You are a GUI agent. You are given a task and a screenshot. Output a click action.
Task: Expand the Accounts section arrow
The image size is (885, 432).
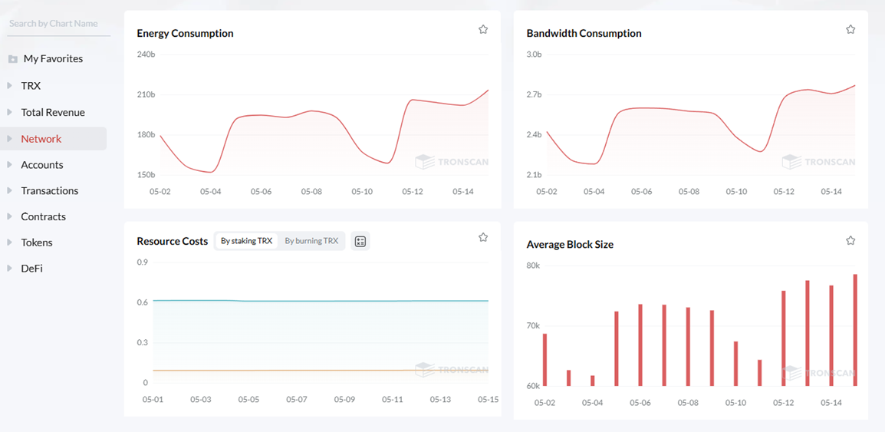coord(10,165)
